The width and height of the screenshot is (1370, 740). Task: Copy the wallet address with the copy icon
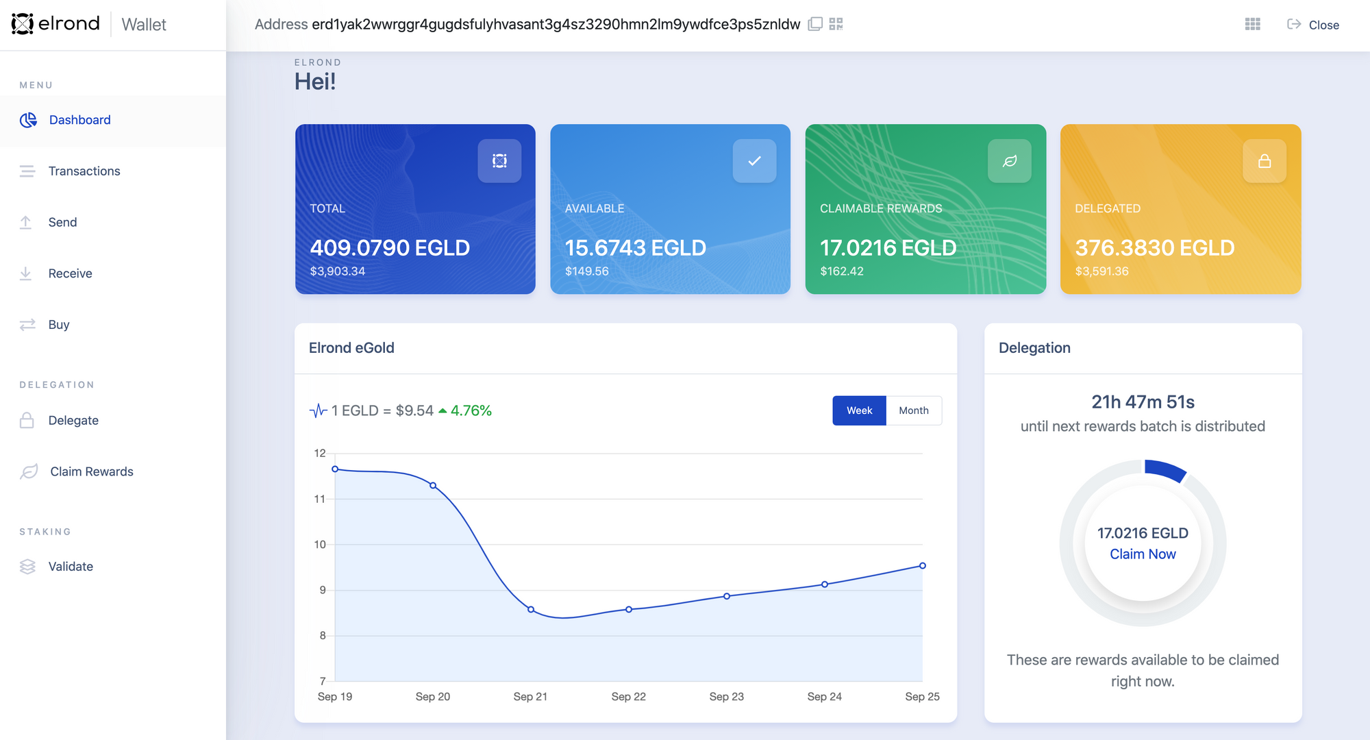[815, 24]
